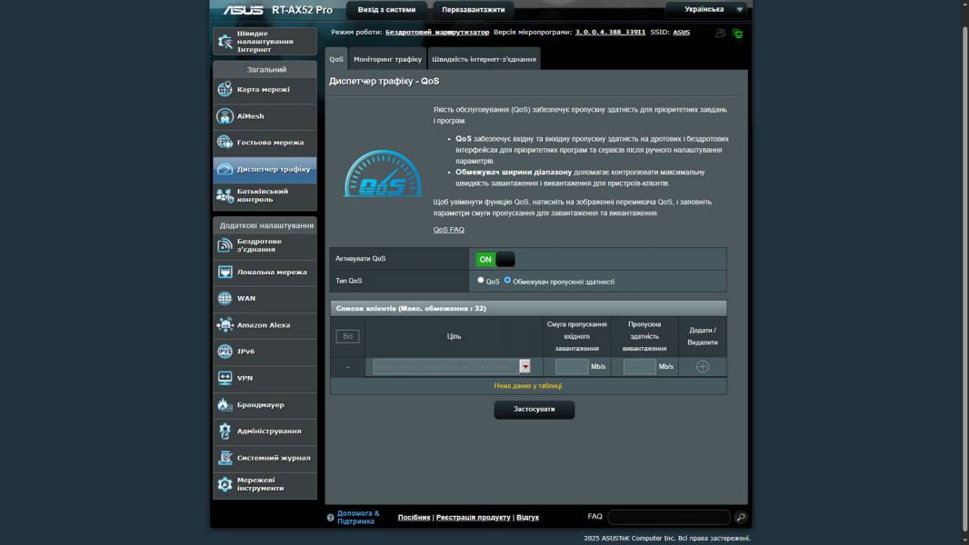Toggle the Активувати QoS switch off

click(495, 260)
